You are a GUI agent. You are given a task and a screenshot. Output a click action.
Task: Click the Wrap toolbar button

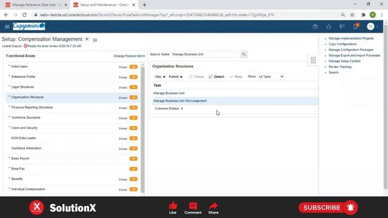[236, 77]
